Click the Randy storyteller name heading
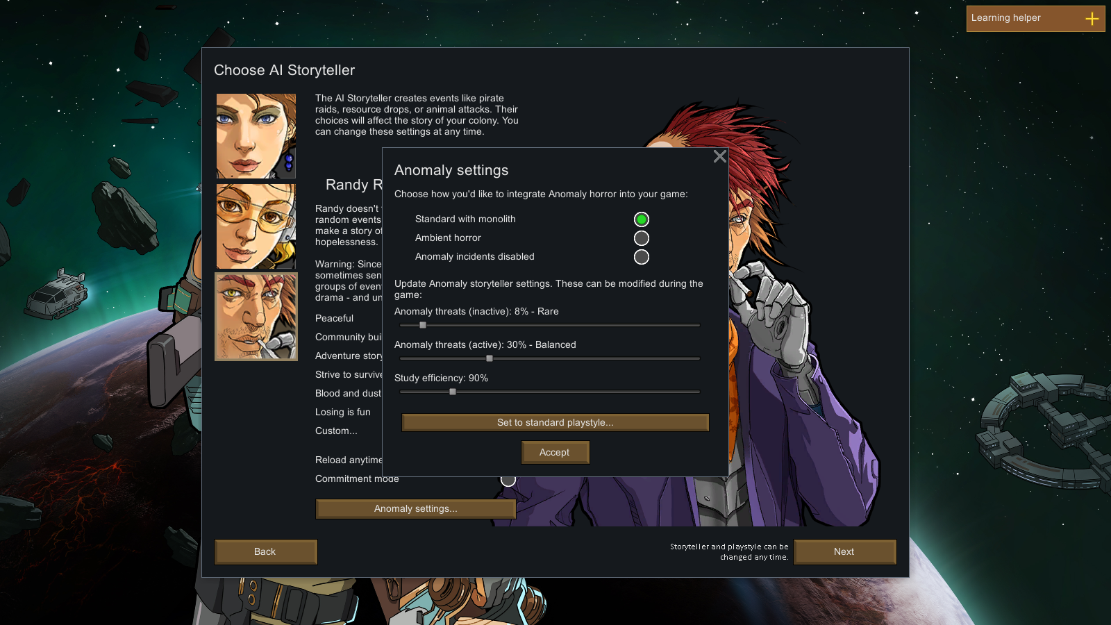 (x=354, y=185)
